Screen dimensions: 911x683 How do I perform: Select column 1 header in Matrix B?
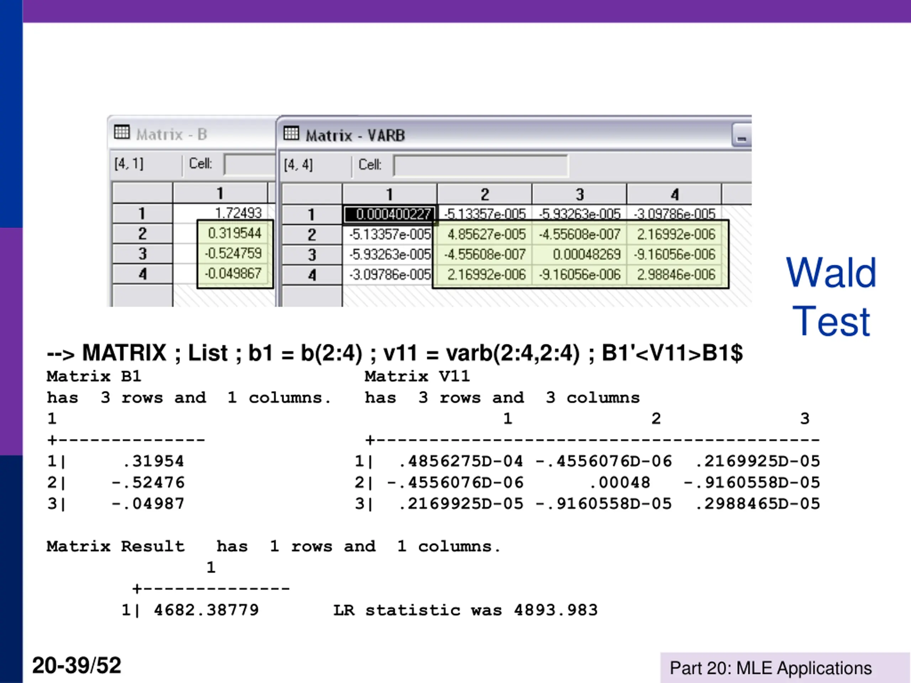(x=220, y=193)
